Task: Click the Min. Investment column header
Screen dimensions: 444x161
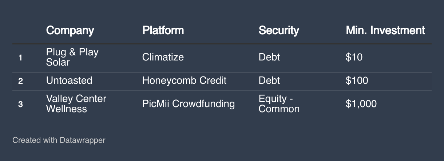Action: 385,30
